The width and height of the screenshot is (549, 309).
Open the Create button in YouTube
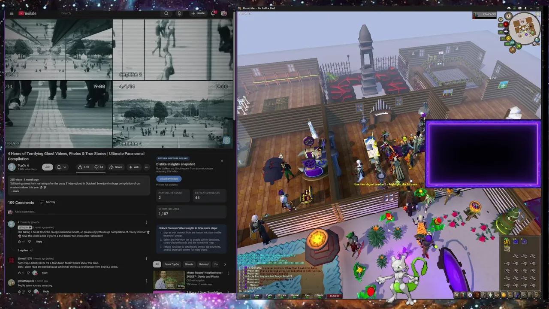pos(198,13)
